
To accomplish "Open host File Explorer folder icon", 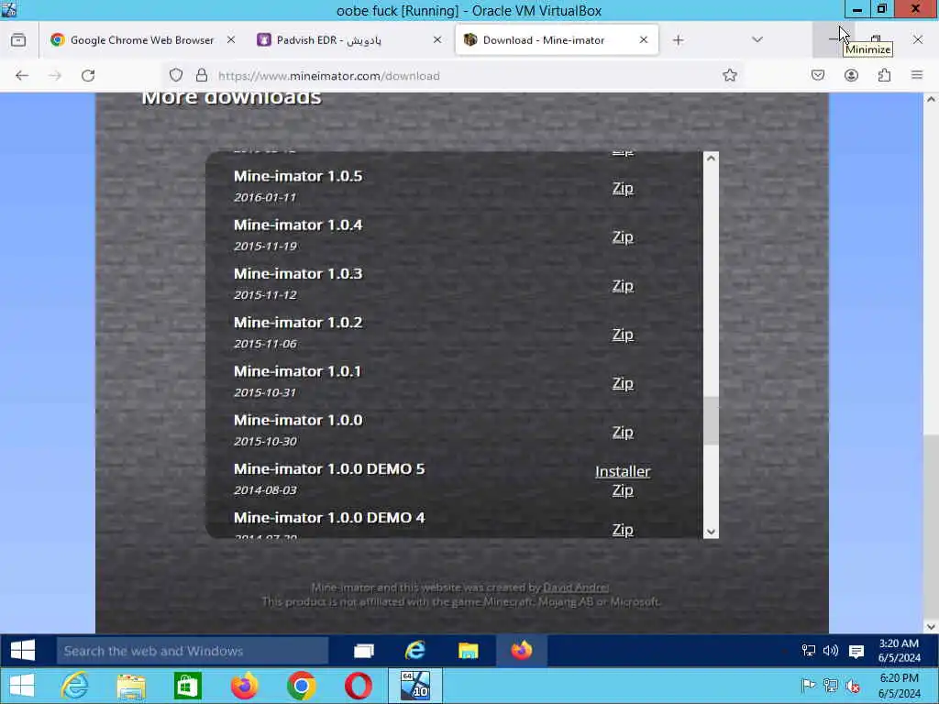I will [131, 686].
